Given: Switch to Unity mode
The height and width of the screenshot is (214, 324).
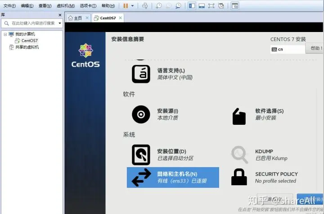Looking at the screenshot, I should click(x=221, y=6).
